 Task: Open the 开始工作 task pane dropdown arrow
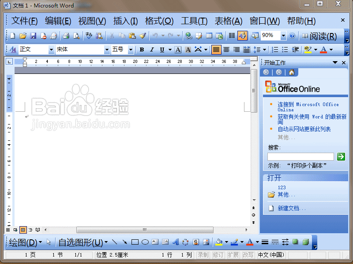[335, 62]
